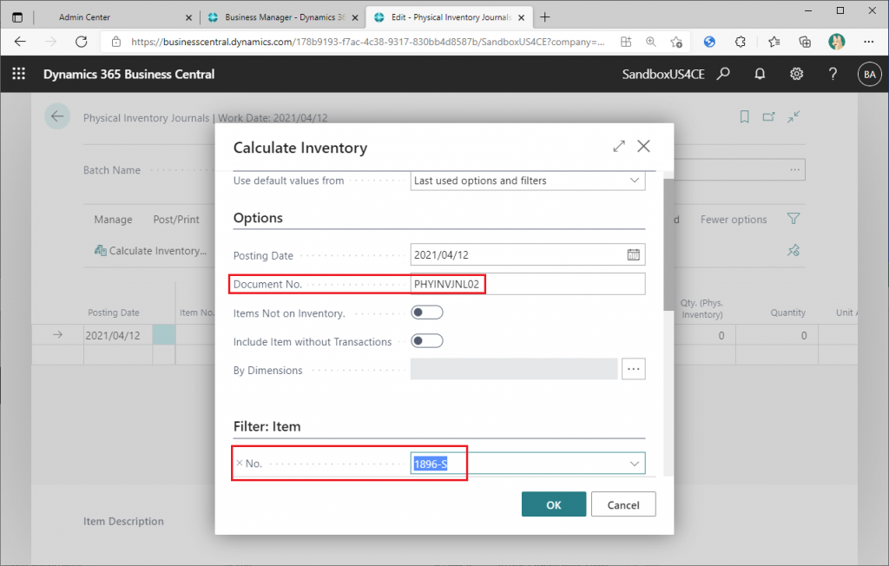The height and width of the screenshot is (566, 889).
Task: Open the notifications bell
Action: 760,74
